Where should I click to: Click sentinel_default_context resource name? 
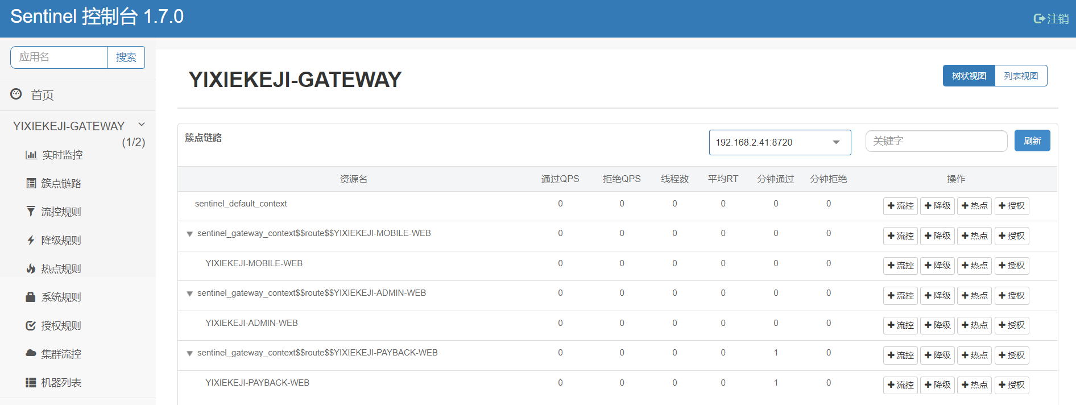[x=241, y=204]
